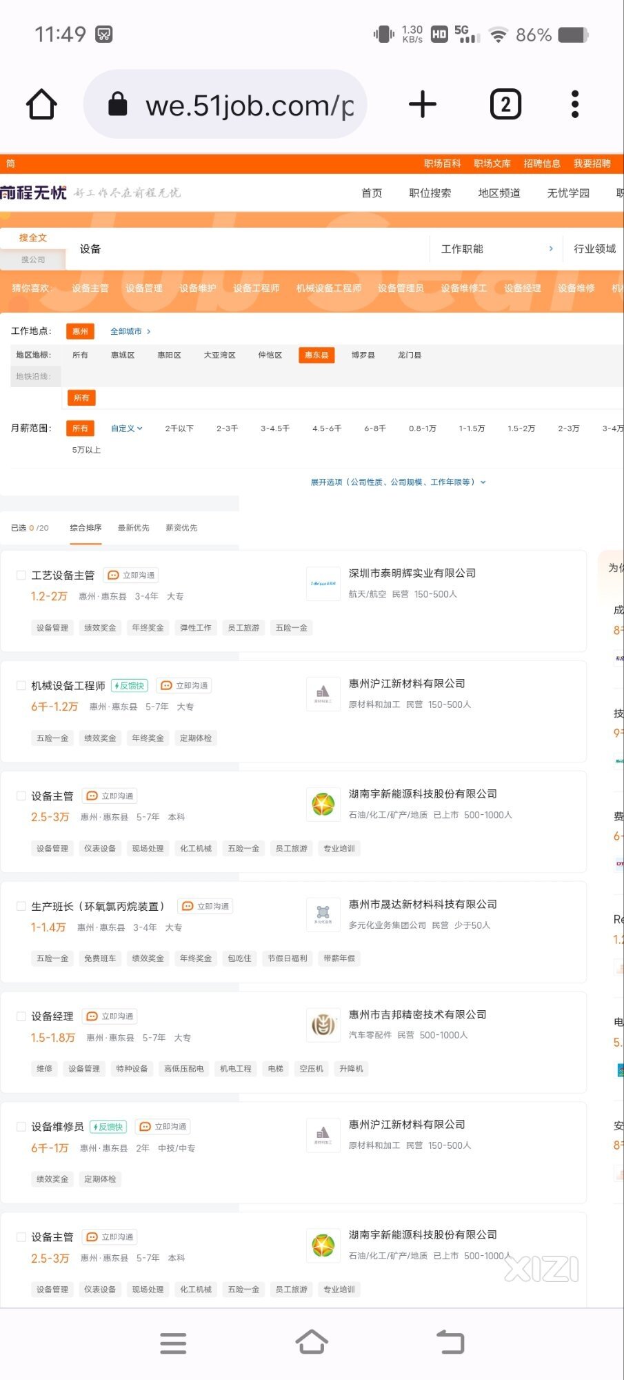Open 惠州沪江新材料 logo for 设备维修员 job
The image size is (624, 1380).
click(323, 1135)
